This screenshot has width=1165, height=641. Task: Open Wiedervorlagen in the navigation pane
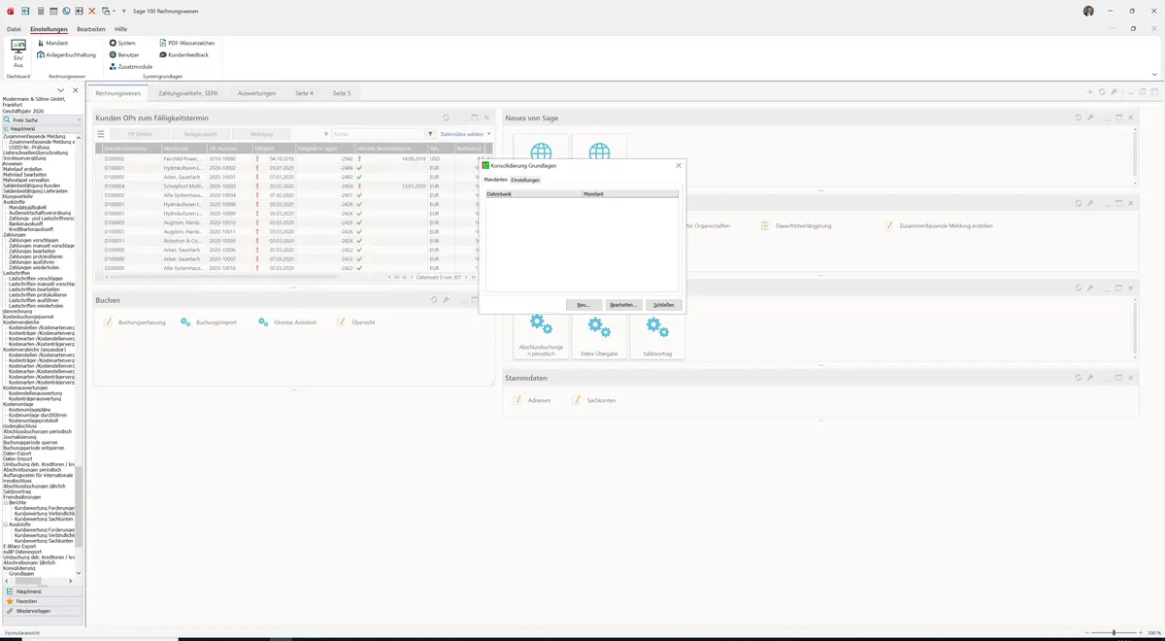(42, 611)
